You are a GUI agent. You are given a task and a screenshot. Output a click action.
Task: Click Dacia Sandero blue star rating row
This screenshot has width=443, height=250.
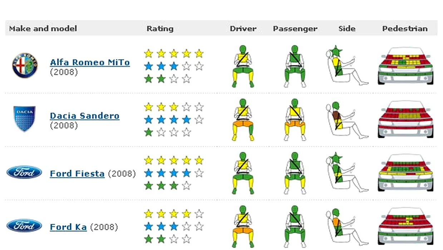pos(174,120)
